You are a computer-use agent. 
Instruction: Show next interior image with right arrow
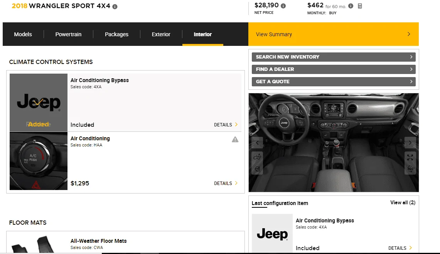(x=410, y=143)
